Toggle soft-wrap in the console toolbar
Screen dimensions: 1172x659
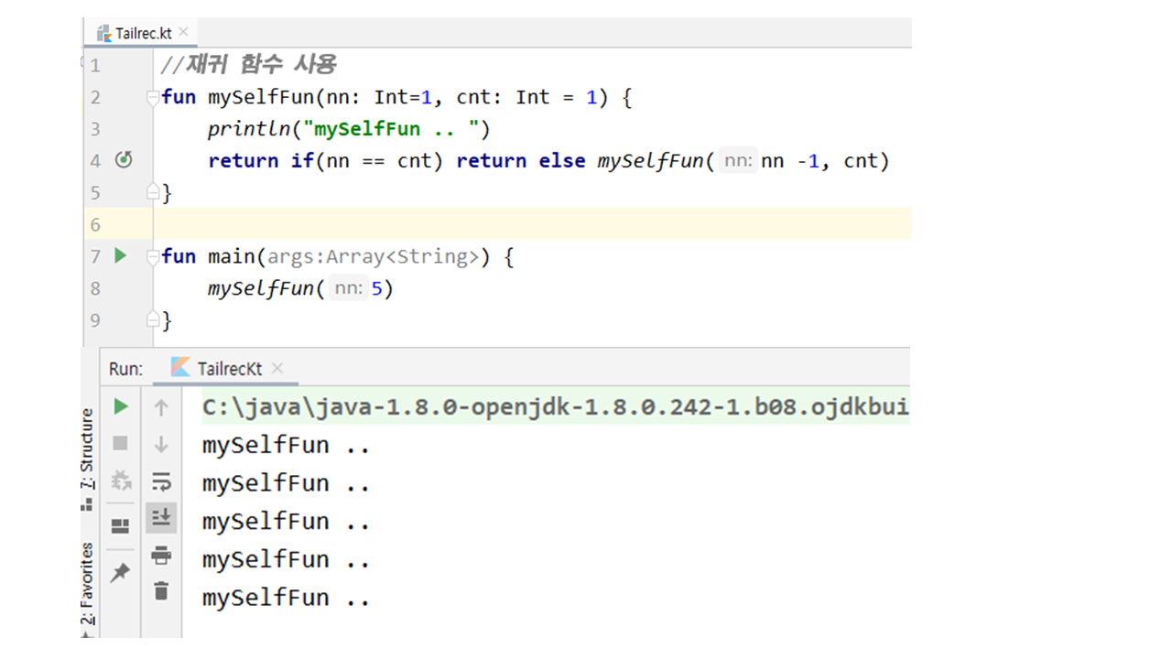coord(161,481)
